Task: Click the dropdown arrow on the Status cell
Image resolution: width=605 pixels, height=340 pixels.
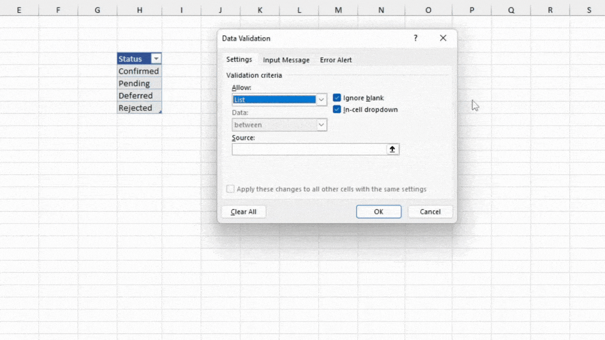Action: click(x=156, y=58)
